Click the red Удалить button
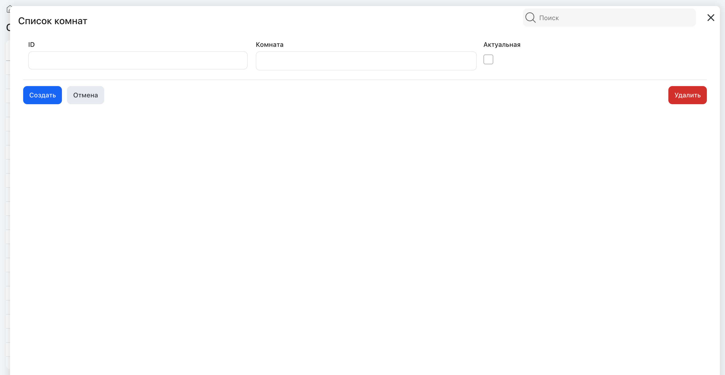 click(687, 95)
